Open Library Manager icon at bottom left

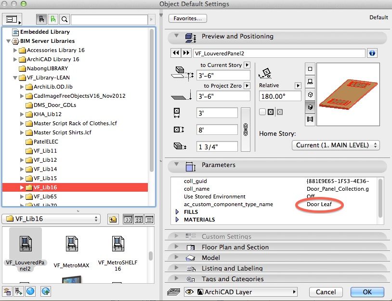(7, 291)
